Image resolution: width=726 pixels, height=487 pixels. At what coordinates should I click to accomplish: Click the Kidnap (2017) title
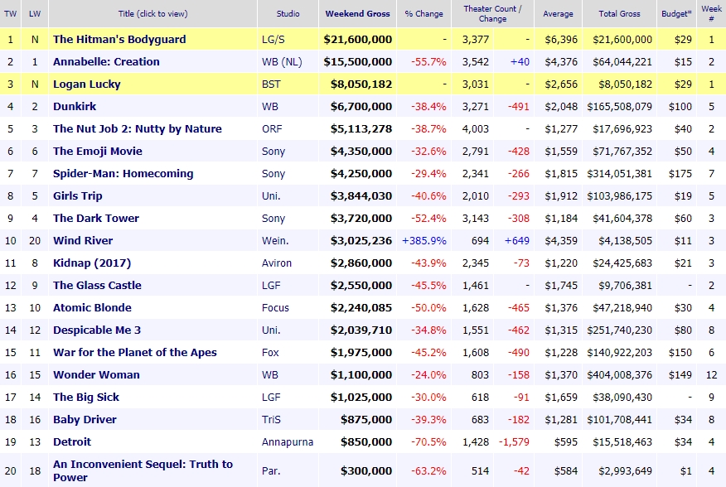pyautogui.click(x=92, y=263)
